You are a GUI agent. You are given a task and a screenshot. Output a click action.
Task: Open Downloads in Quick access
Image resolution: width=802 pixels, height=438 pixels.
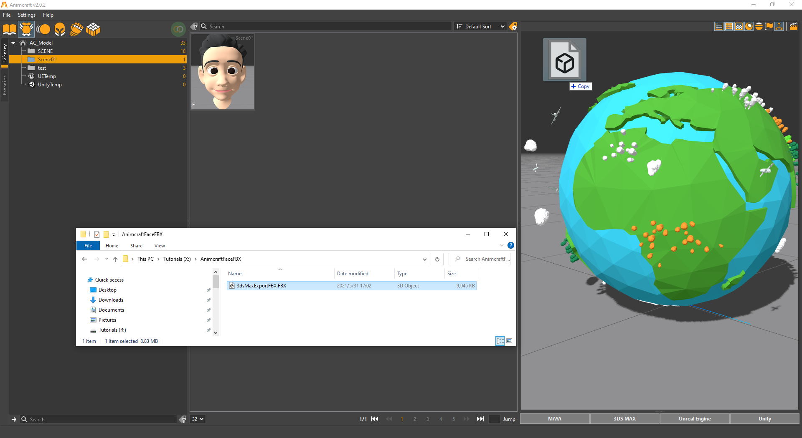pyautogui.click(x=111, y=300)
